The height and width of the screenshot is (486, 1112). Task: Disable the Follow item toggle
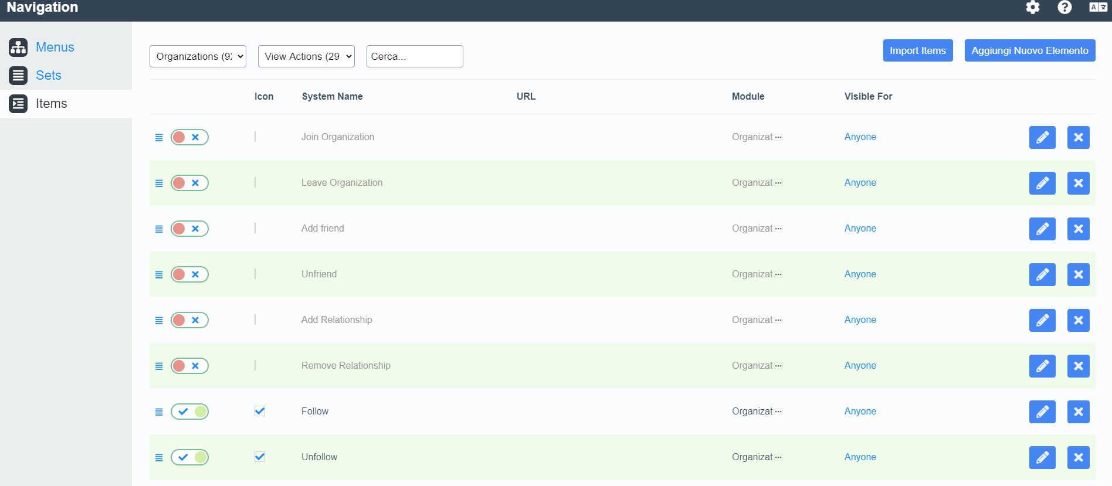189,412
